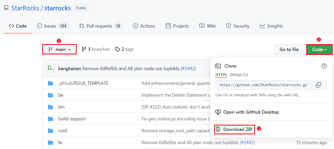
Task: Select the HTTPS clone tab
Action: (x=221, y=75)
